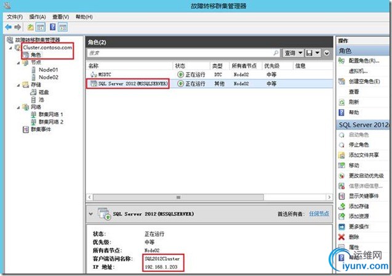Screen dimensions: 392x276
Task: Select Node01 in the tree
Action: pos(48,70)
